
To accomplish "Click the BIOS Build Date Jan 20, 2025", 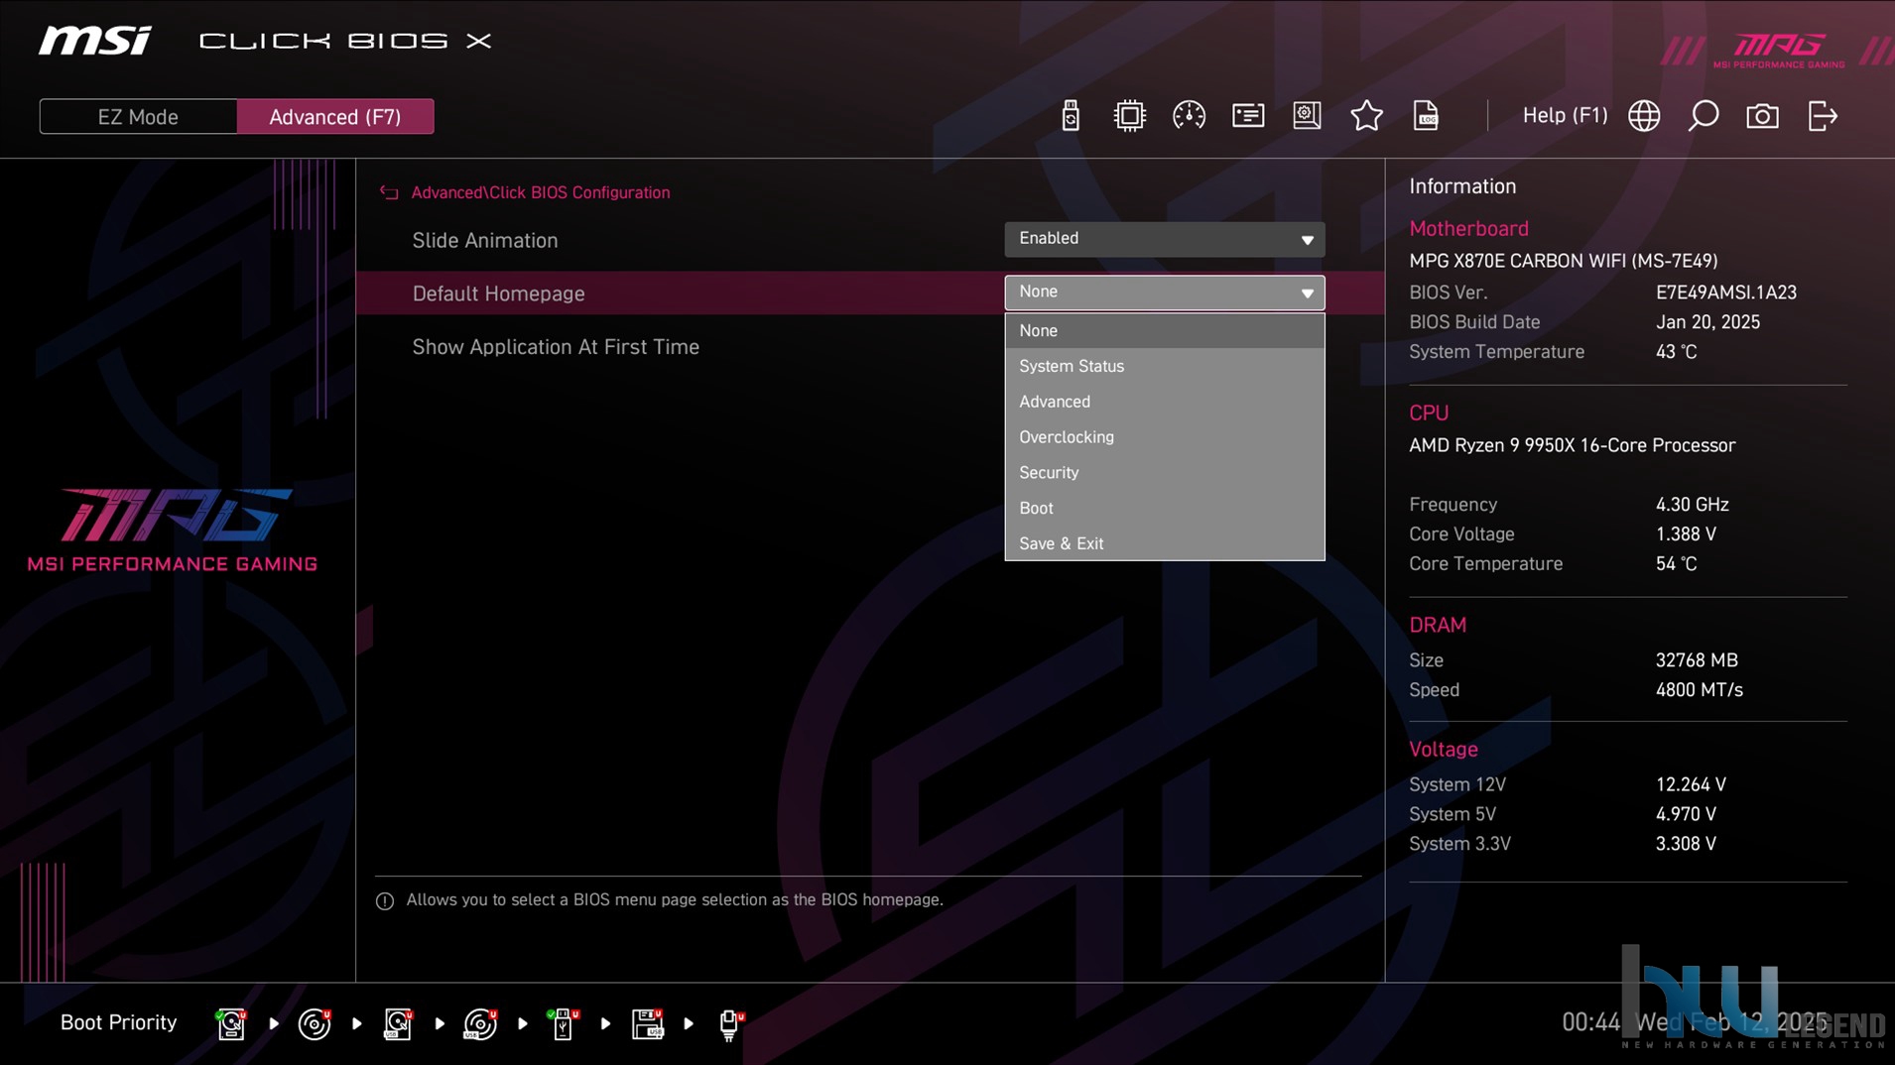I will coord(1707,322).
